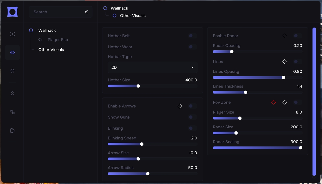Click Other Visuals in the breadcrumb
Image resolution: width=322 pixels, height=184 pixels.
pyautogui.click(x=133, y=16)
